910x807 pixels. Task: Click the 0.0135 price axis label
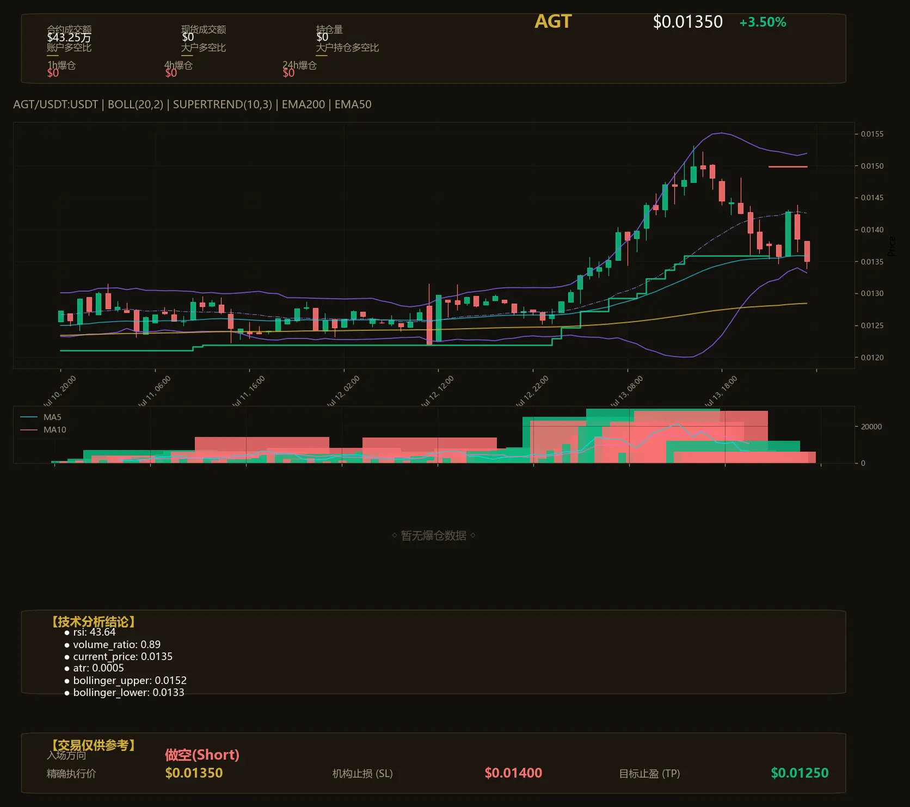point(872,262)
